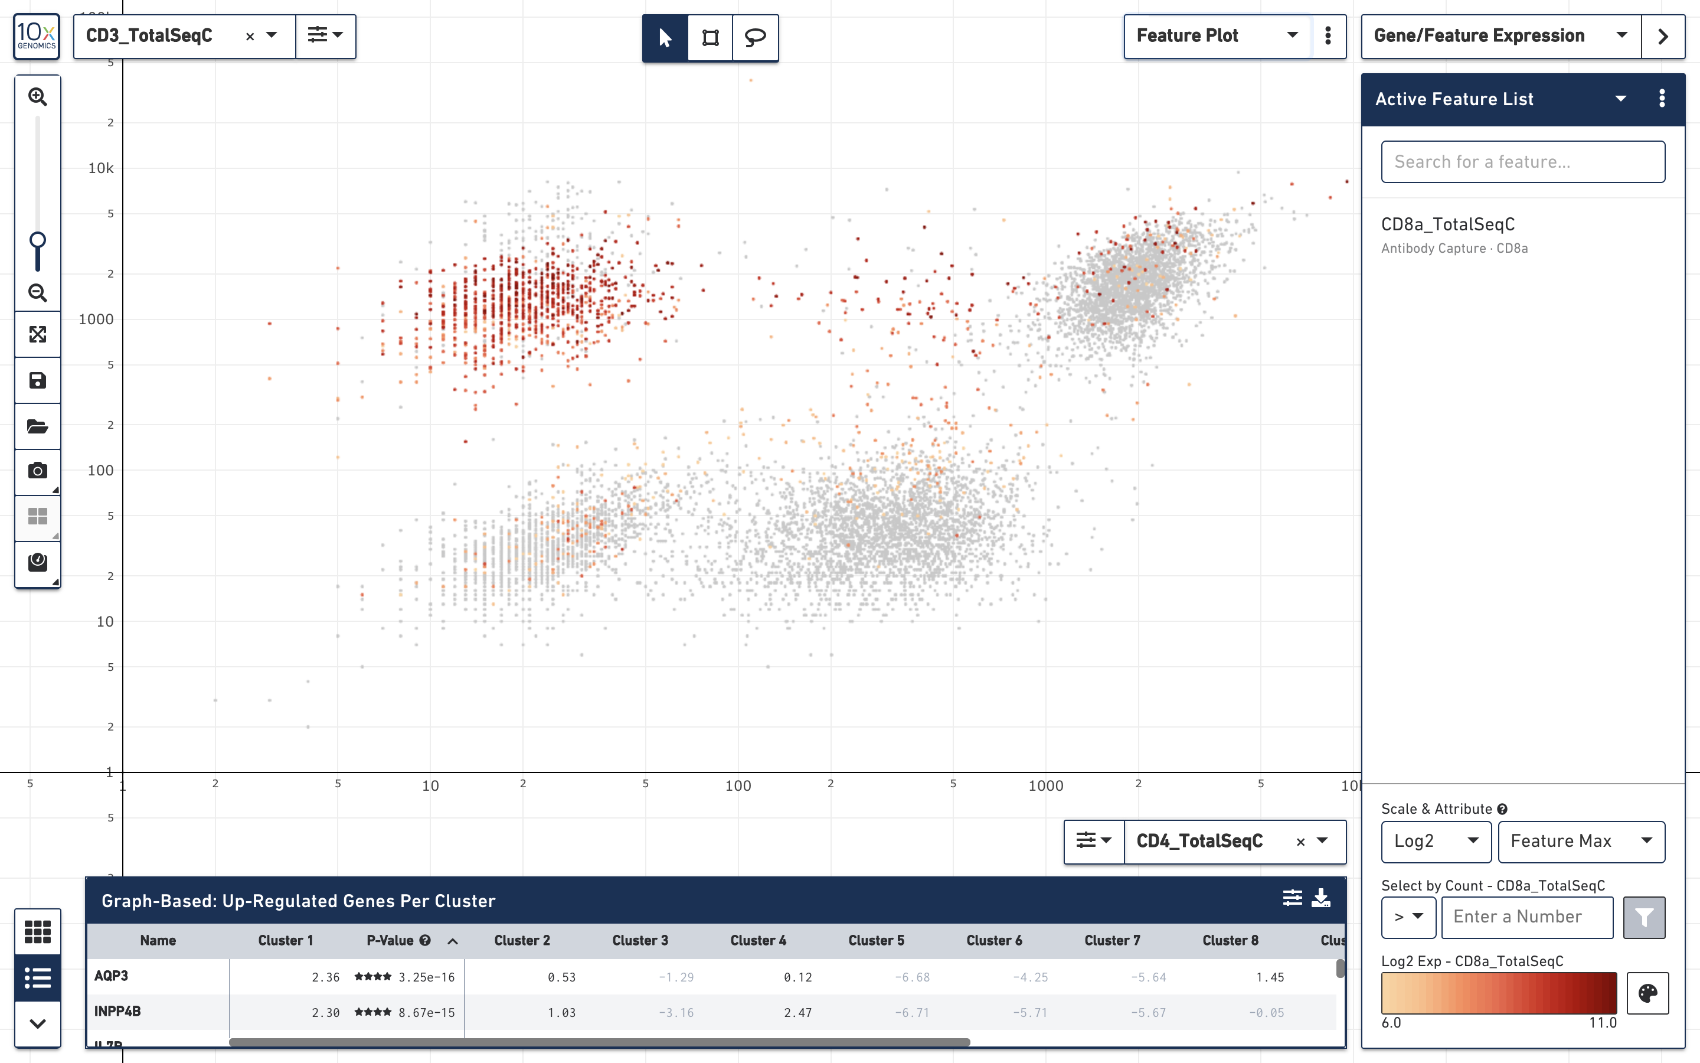Image resolution: width=1700 pixels, height=1063 pixels.
Task: Open the Log2 scale dropdown
Action: (1436, 842)
